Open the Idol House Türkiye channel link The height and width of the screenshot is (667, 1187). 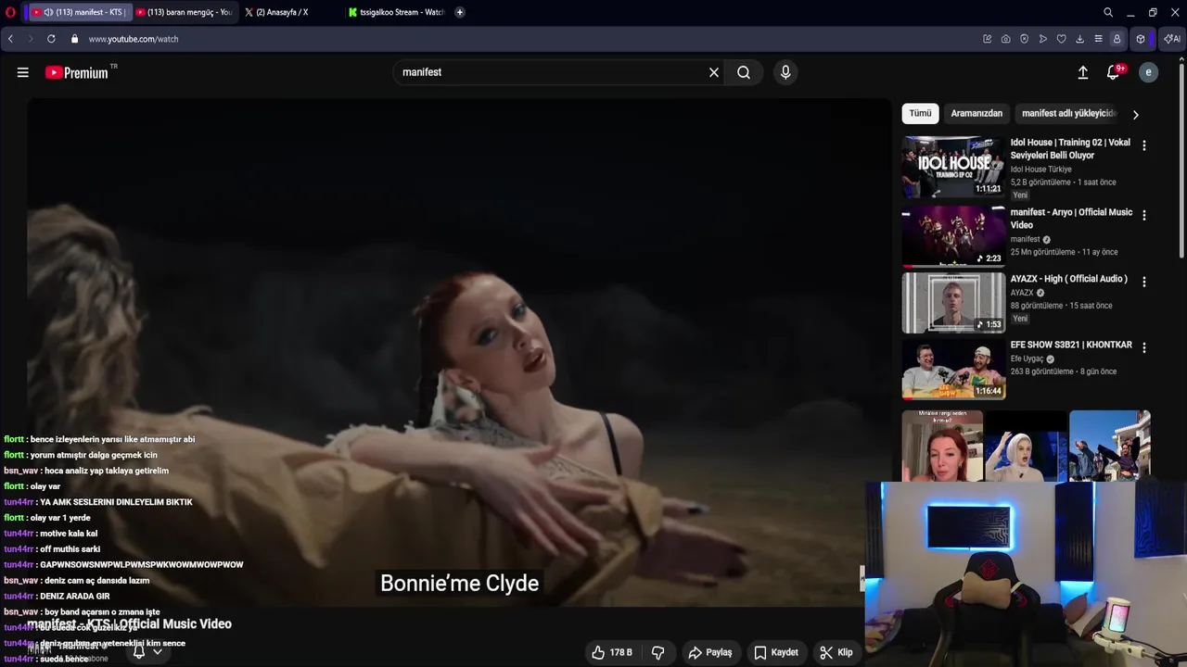(1040, 170)
